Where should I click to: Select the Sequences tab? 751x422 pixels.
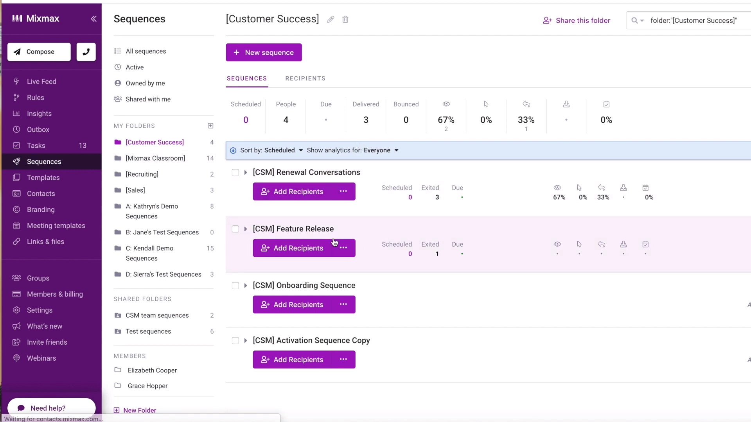(x=247, y=79)
